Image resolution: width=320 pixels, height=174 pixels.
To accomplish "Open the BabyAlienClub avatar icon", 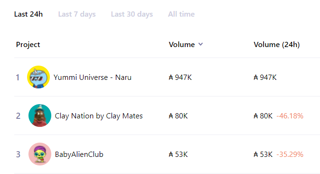I will (x=40, y=154).
